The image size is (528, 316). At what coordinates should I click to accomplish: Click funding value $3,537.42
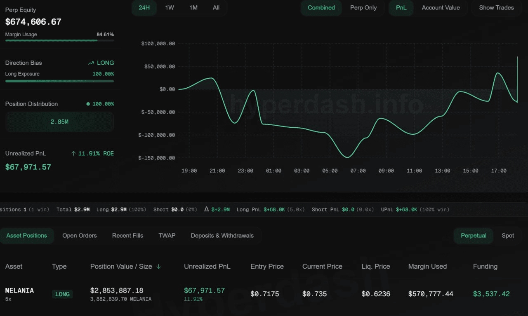(x=491, y=294)
